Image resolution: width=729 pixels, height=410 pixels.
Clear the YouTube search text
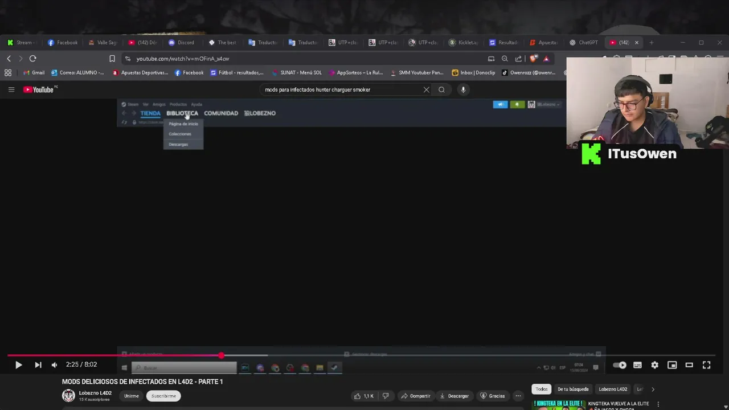coord(426,89)
